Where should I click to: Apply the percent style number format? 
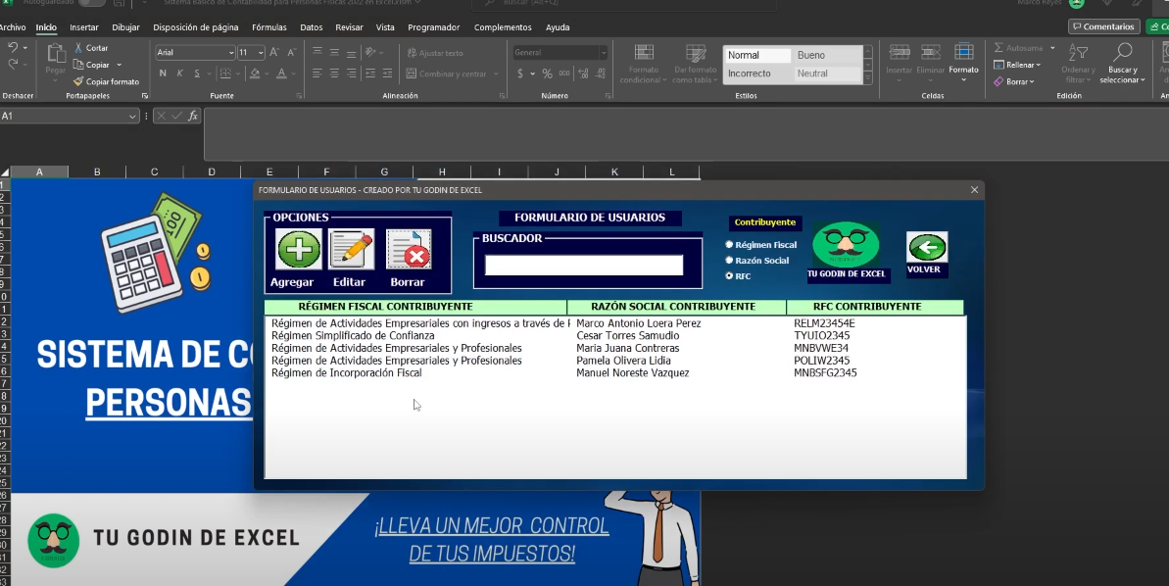(547, 73)
